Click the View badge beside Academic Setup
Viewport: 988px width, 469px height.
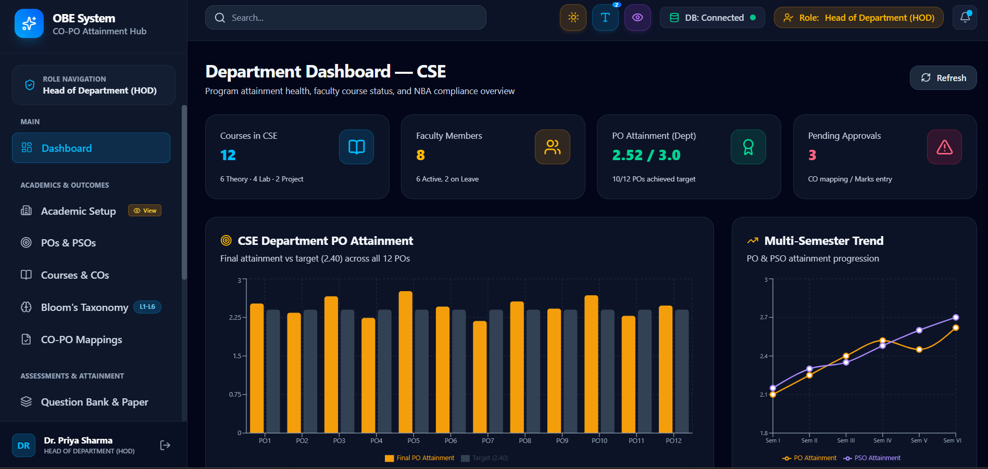click(145, 211)
